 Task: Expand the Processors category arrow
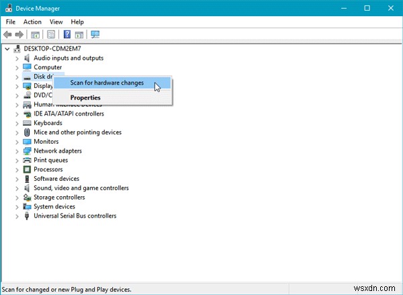click(17, 170)
